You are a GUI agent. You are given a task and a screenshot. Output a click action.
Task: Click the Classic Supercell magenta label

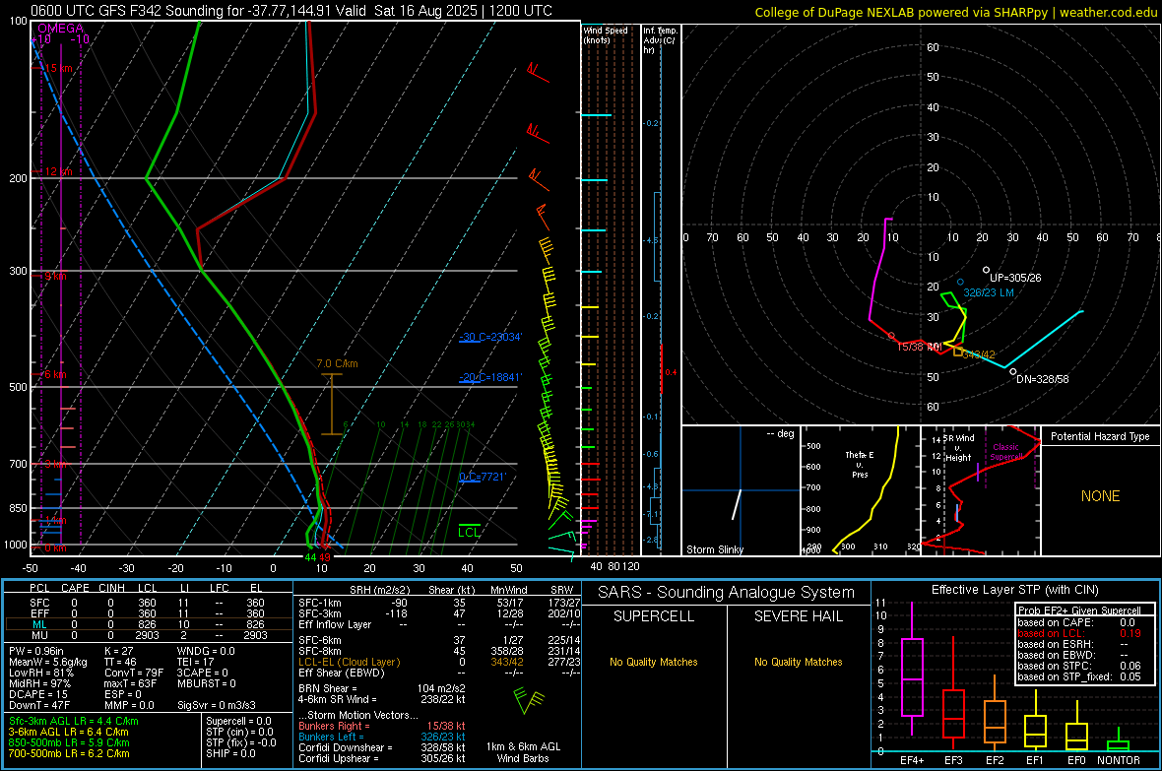(x=1005, y=452)
